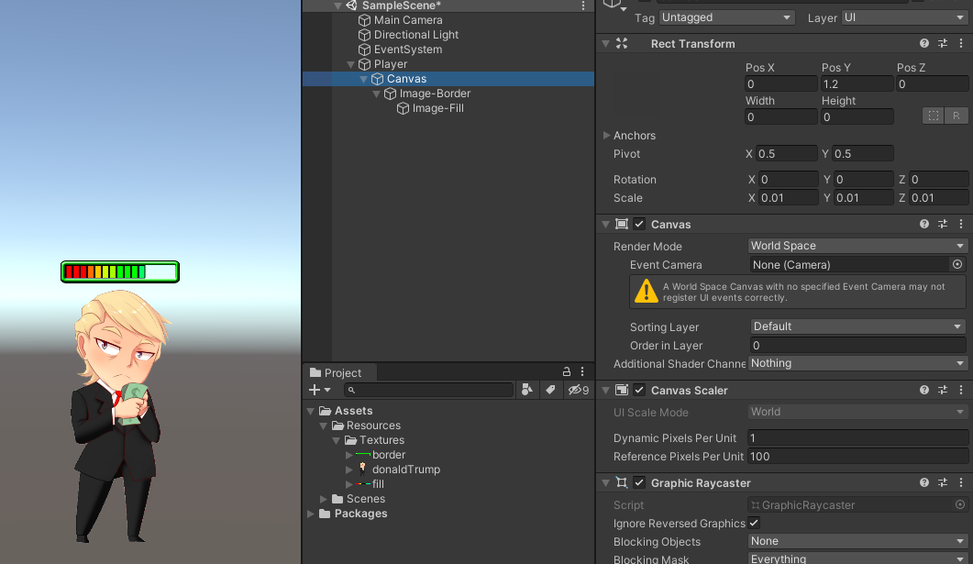Expand the Scenes folder
Image resolution: width=973 pixels, height=564 pixels.
coord(324,499)
